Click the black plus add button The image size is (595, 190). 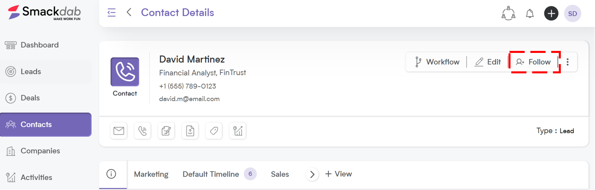(x=551, y=13)
